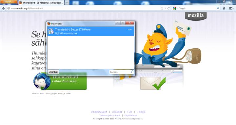Click the green Lataa ilmaiseksi download button
Image resolution: width=236 pixels, height=125 pixels.
click(64, 81)
